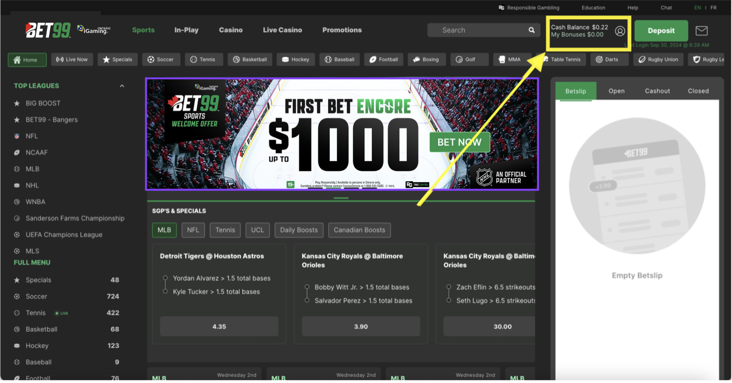Open the Casino menu item
Viewport: 732px width, 383px height.
click(231, 30)
